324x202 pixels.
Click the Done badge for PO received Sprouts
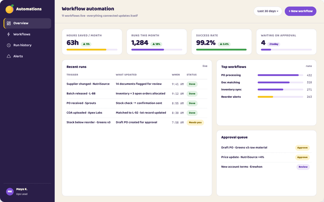click(x=192, y=103)
